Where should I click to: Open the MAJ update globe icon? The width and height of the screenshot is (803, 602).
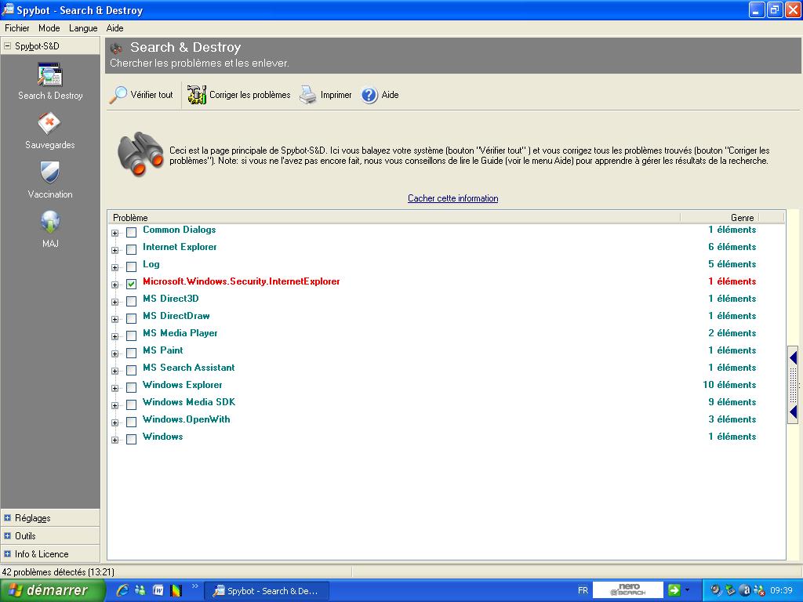(50, 223)
